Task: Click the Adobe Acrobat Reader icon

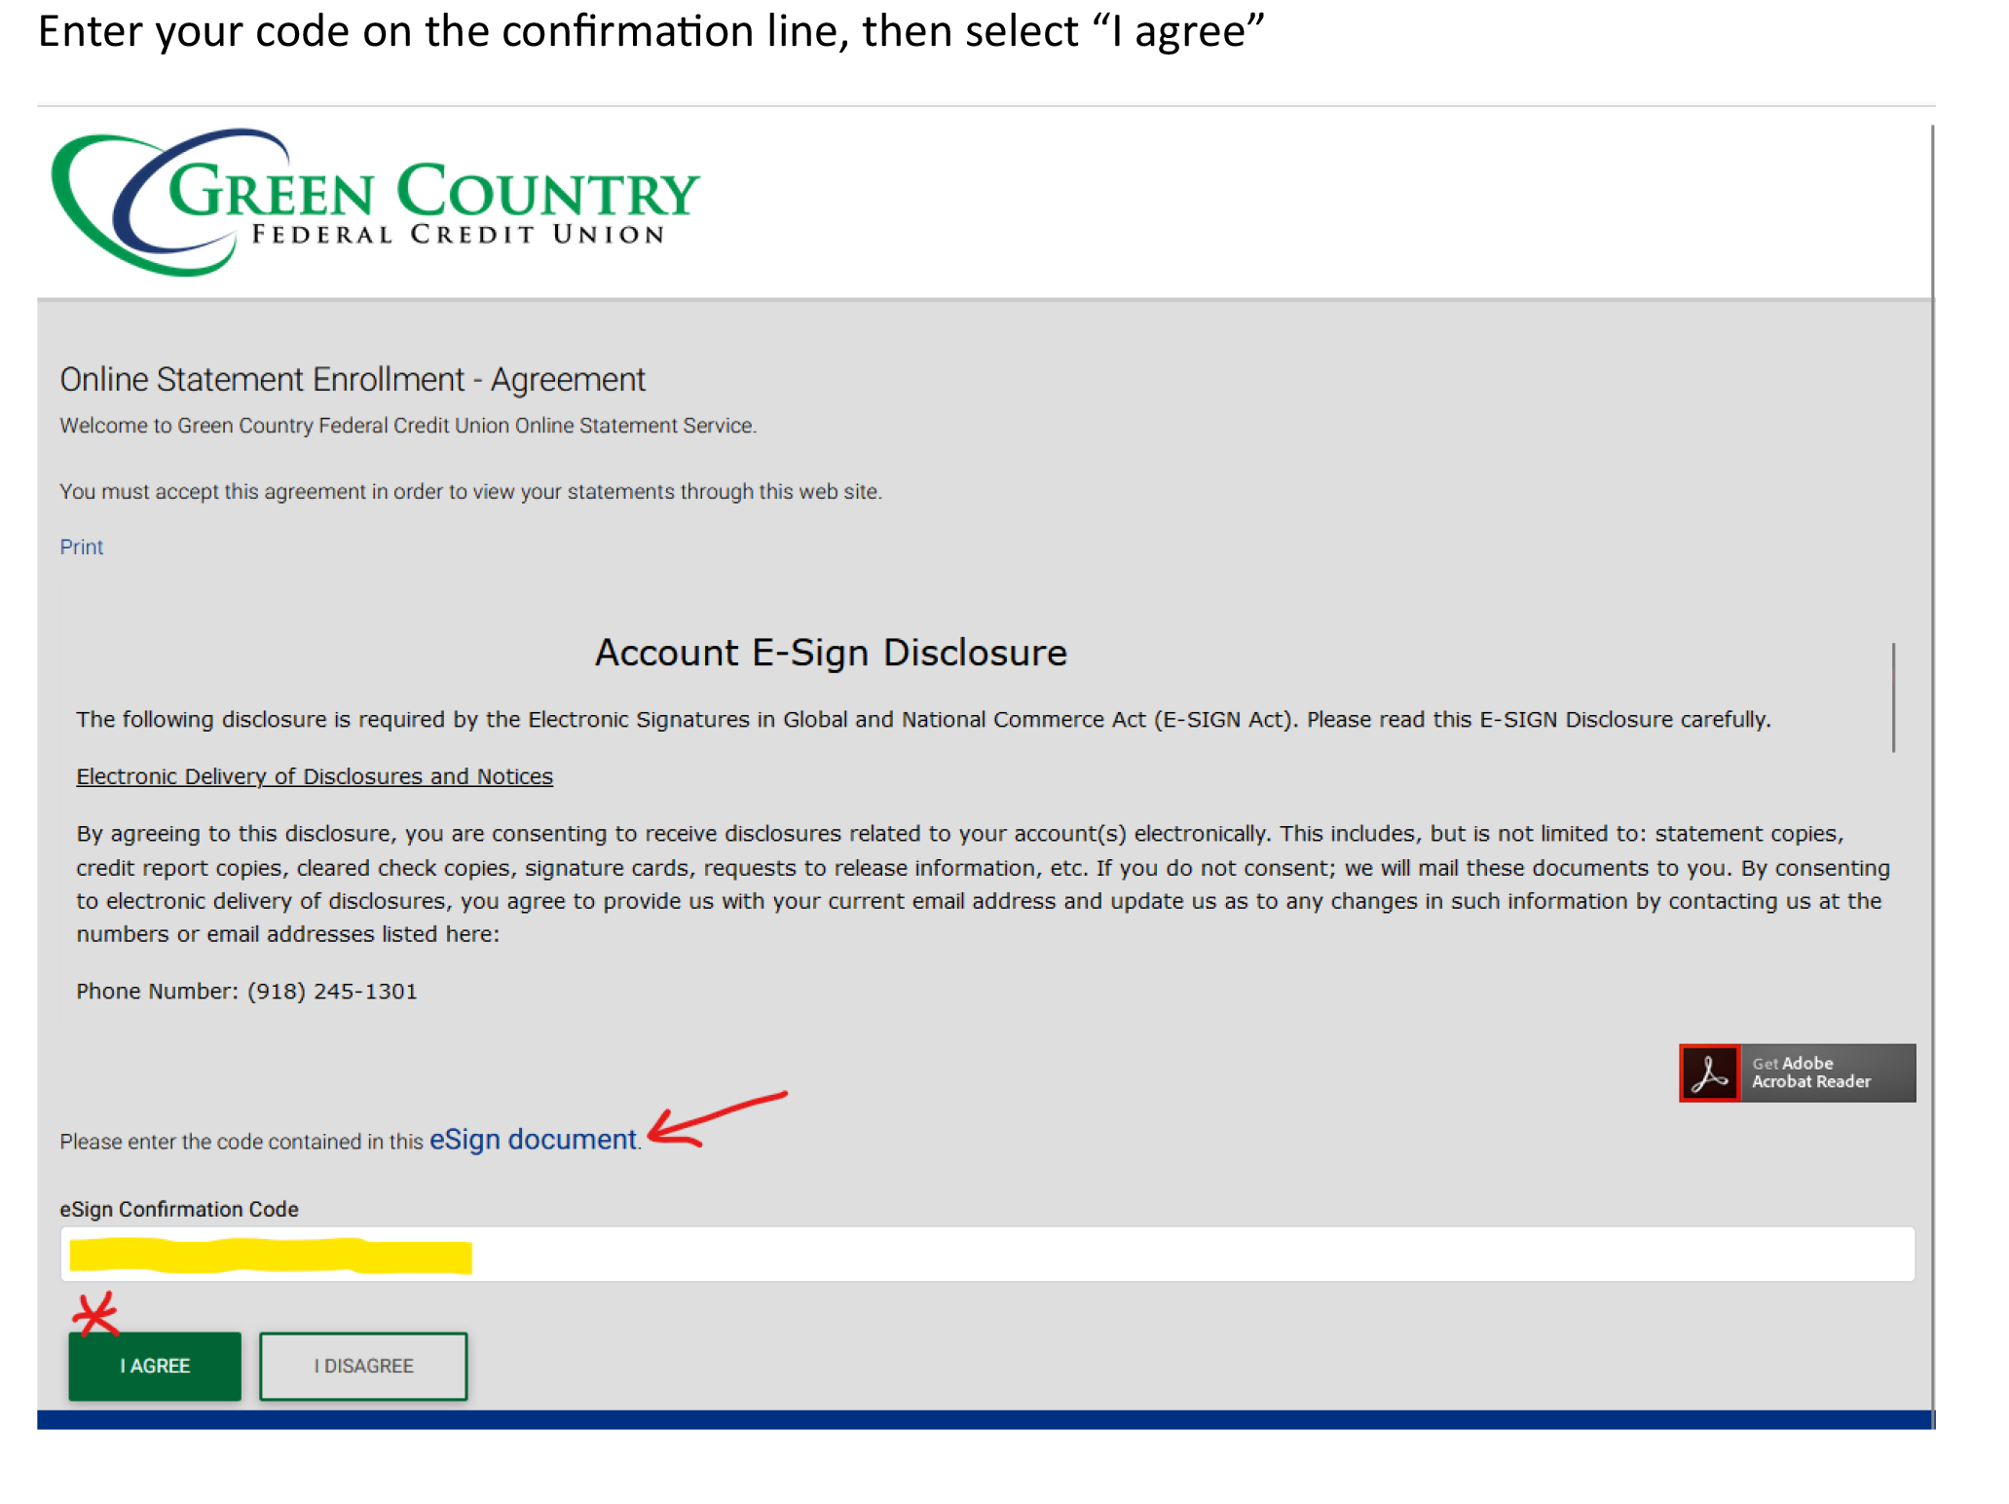Action: click(1709, 1073)
